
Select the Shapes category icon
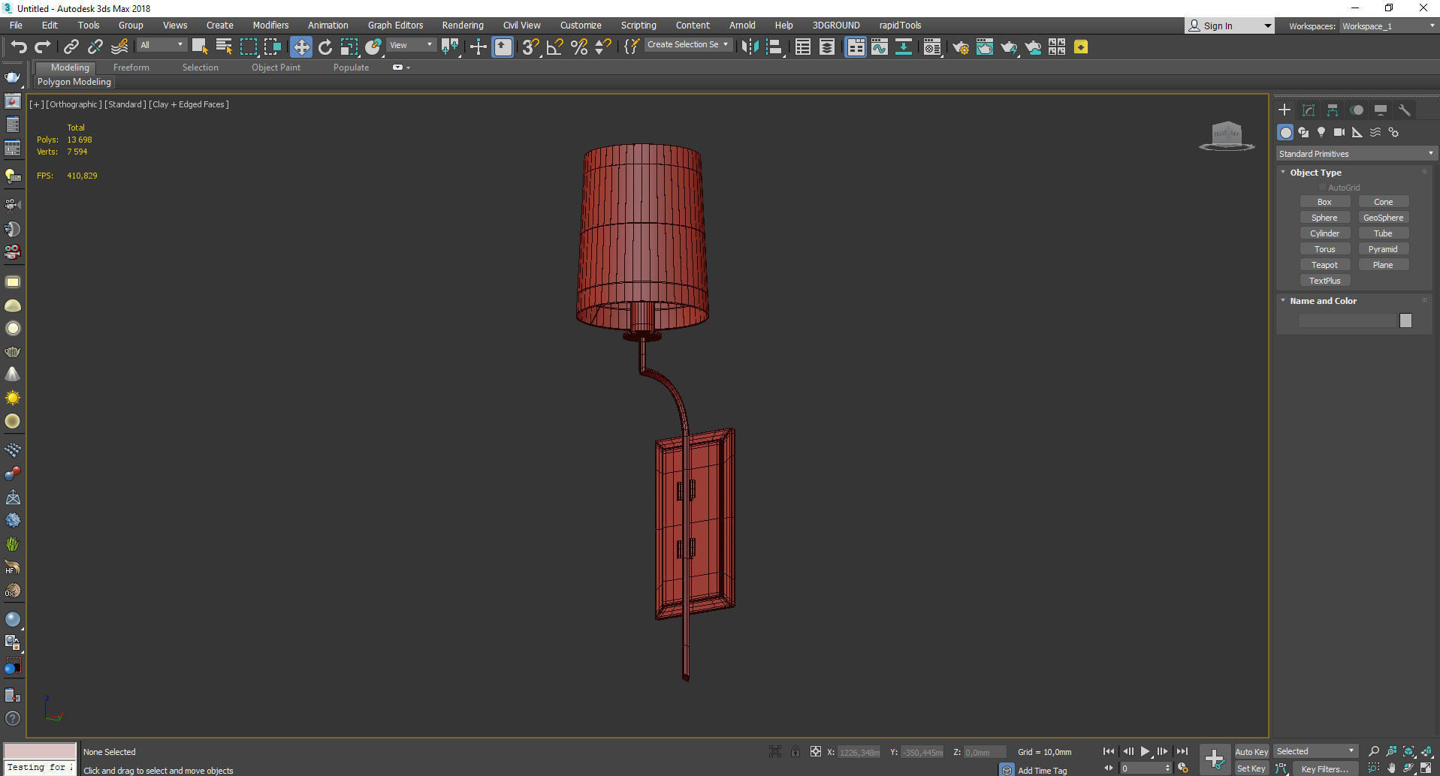click(1303, 132)
